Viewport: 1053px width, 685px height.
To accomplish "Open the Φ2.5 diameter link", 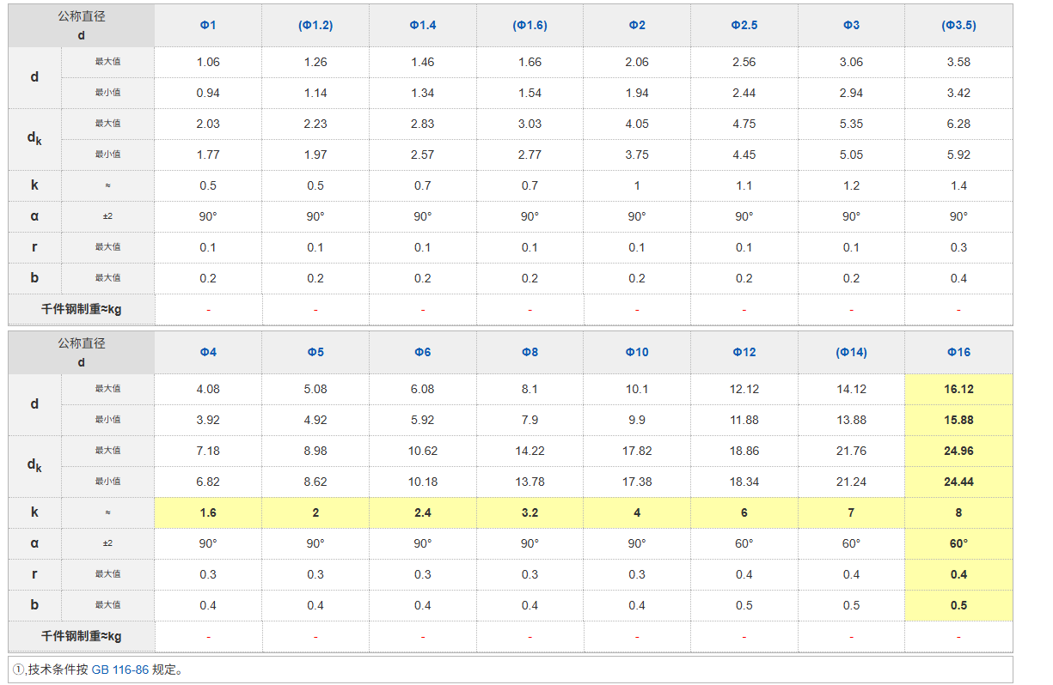I will 744,26.
